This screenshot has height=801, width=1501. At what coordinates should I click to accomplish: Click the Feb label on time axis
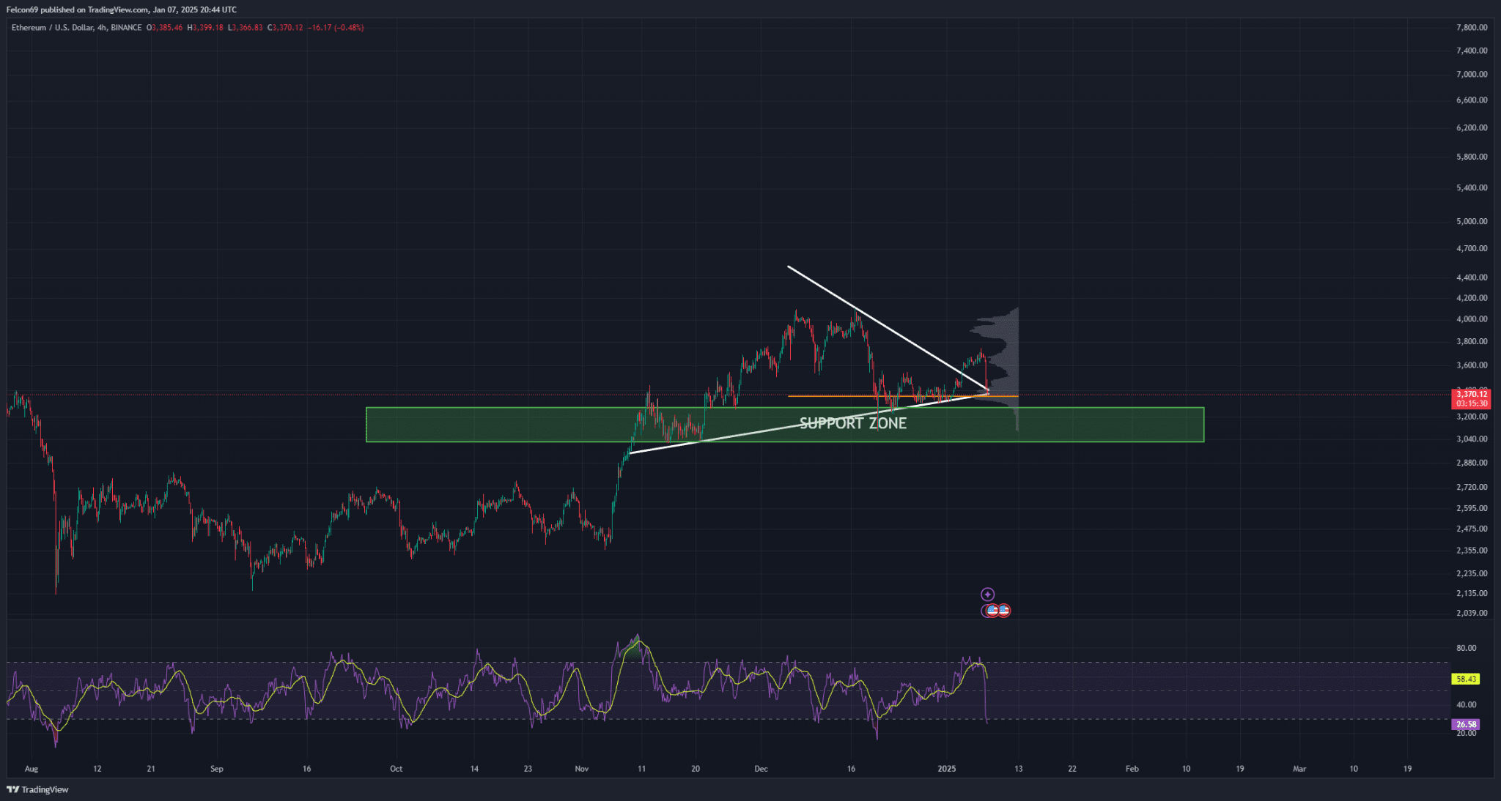(x=1132, y=769)
